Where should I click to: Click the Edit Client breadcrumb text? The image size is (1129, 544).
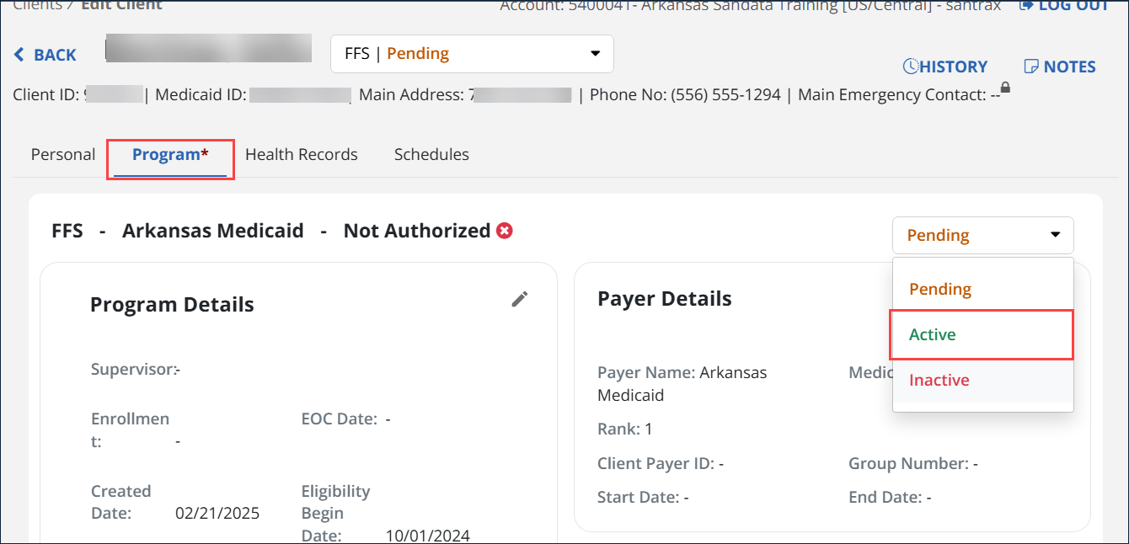pos(121,5)
